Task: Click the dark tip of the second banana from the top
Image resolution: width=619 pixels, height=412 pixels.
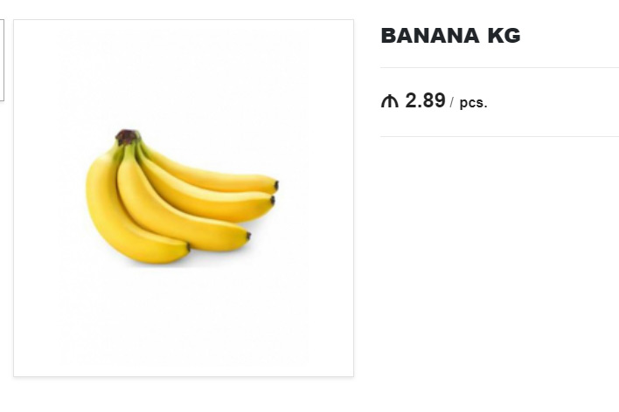Action: coord(272,200)
